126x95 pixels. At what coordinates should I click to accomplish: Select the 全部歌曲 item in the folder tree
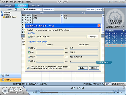point(7,15)
